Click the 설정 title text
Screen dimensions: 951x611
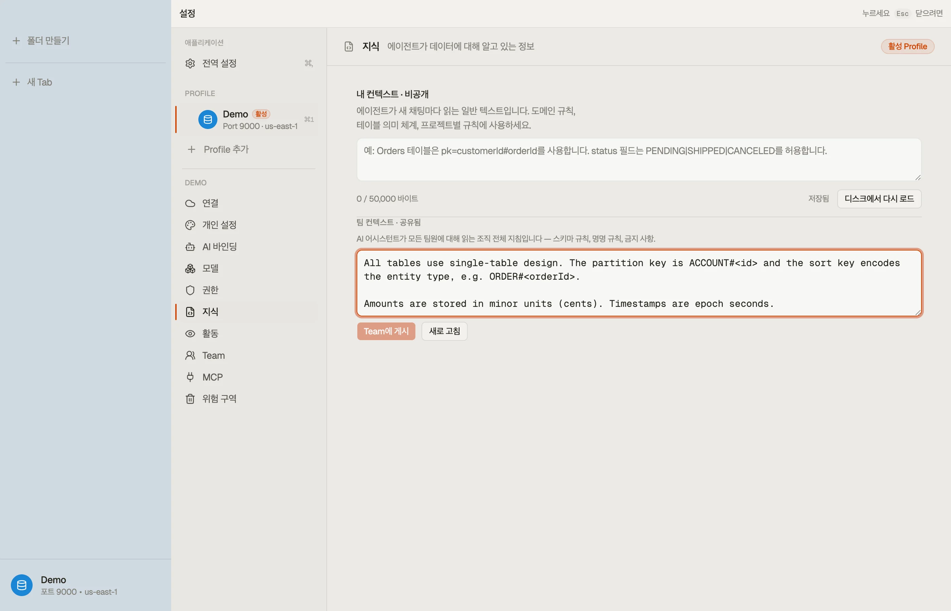tap(187, 14)
